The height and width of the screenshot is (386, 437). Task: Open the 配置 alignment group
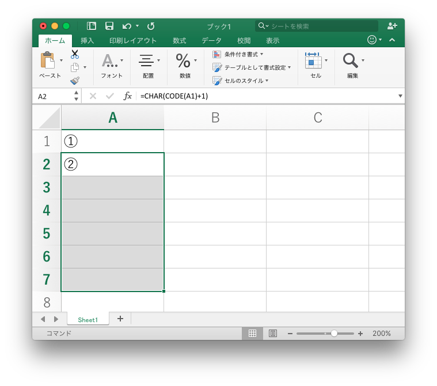click(149, 66)
